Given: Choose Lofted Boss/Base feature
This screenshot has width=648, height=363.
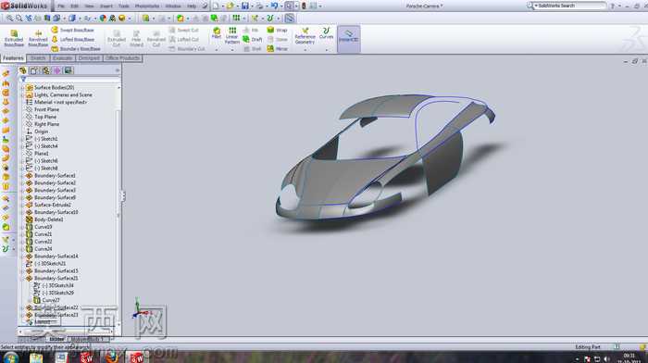Looking at the screenshot, I should (x=73, y=39).
